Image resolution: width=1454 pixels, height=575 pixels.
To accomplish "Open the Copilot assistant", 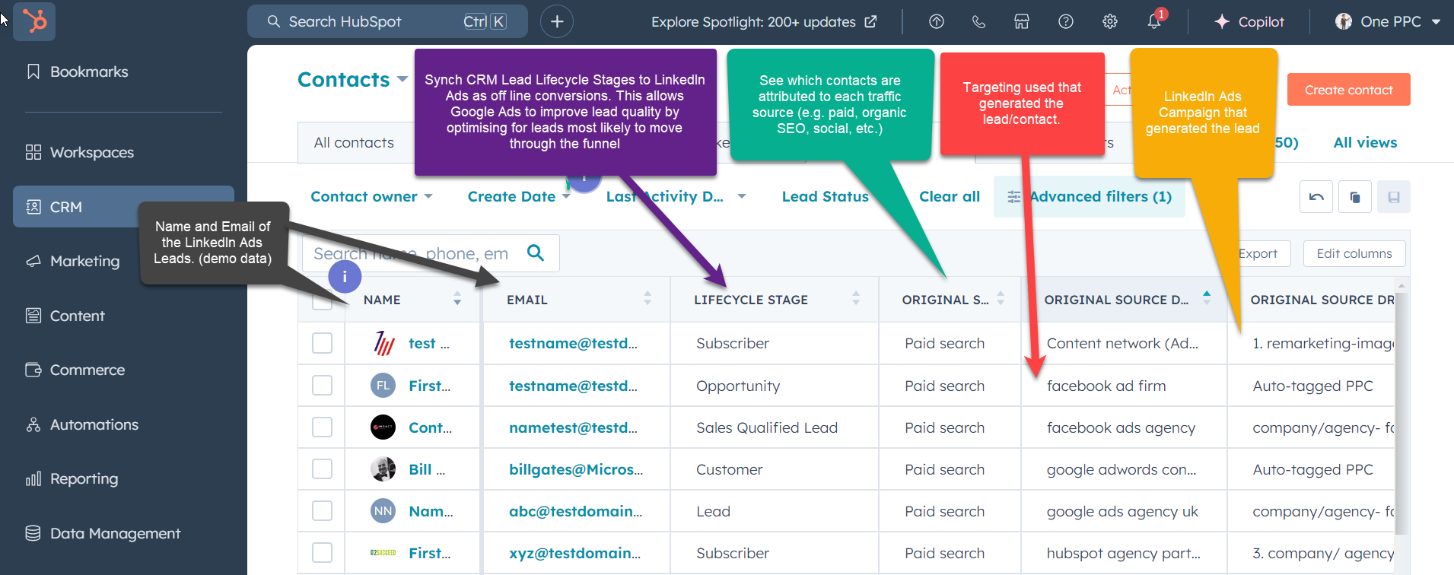I will [x=1249, y=21].
